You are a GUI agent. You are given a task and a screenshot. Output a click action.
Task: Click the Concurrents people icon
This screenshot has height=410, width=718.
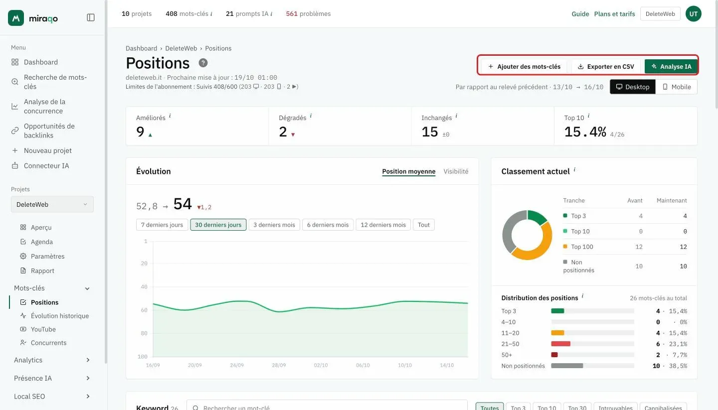click(23, 343)
